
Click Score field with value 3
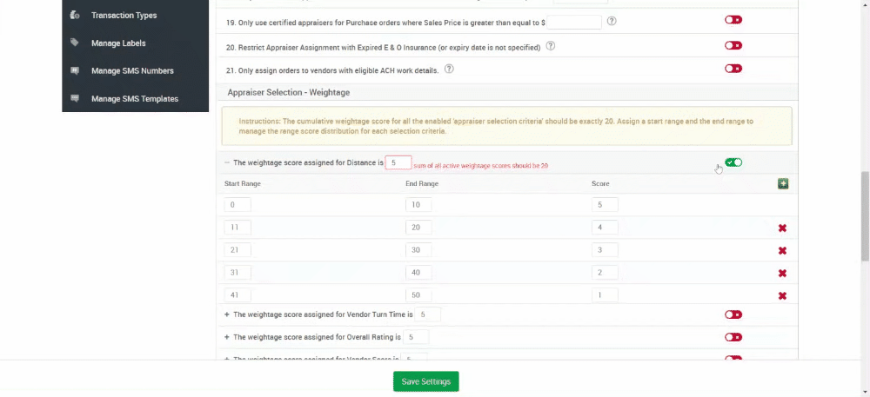(605, 249)
